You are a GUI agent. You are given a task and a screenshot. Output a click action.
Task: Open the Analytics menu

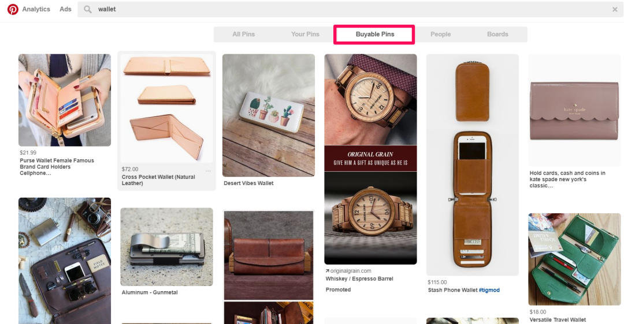coord(36,9)
